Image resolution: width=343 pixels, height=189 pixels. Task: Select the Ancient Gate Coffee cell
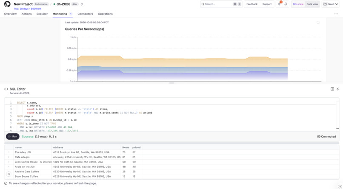click(x=32, y=172)
